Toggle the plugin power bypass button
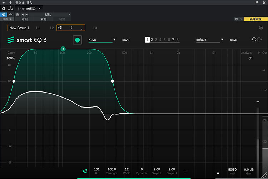 click(x=4, y=15)
